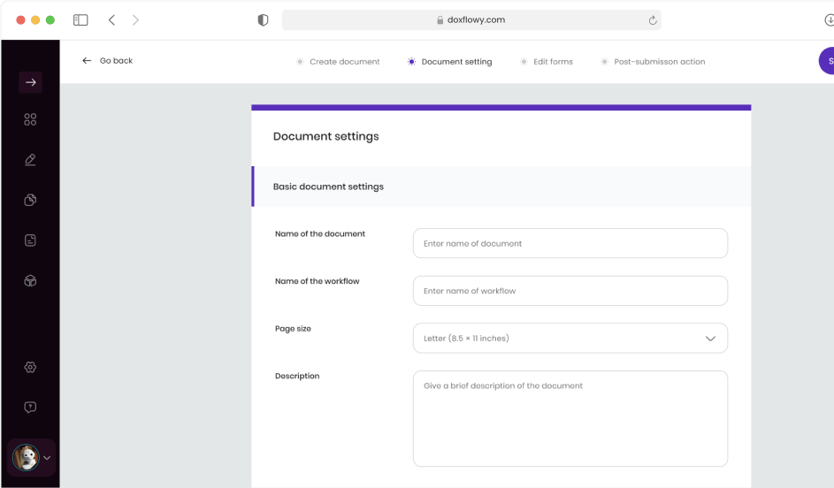Click the user avatar picture
This screenshot has height=488, width=834.
[26, 458]
